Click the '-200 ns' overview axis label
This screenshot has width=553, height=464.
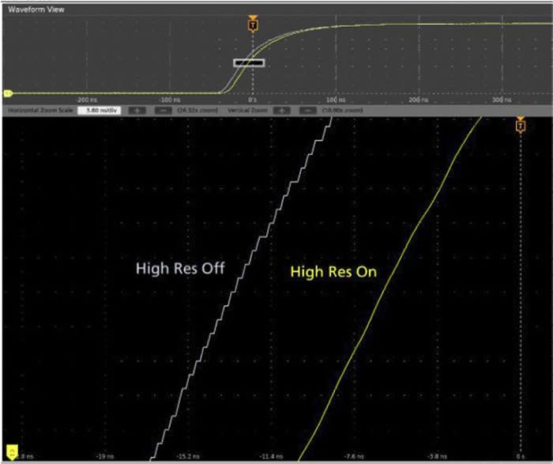(87, 100)
